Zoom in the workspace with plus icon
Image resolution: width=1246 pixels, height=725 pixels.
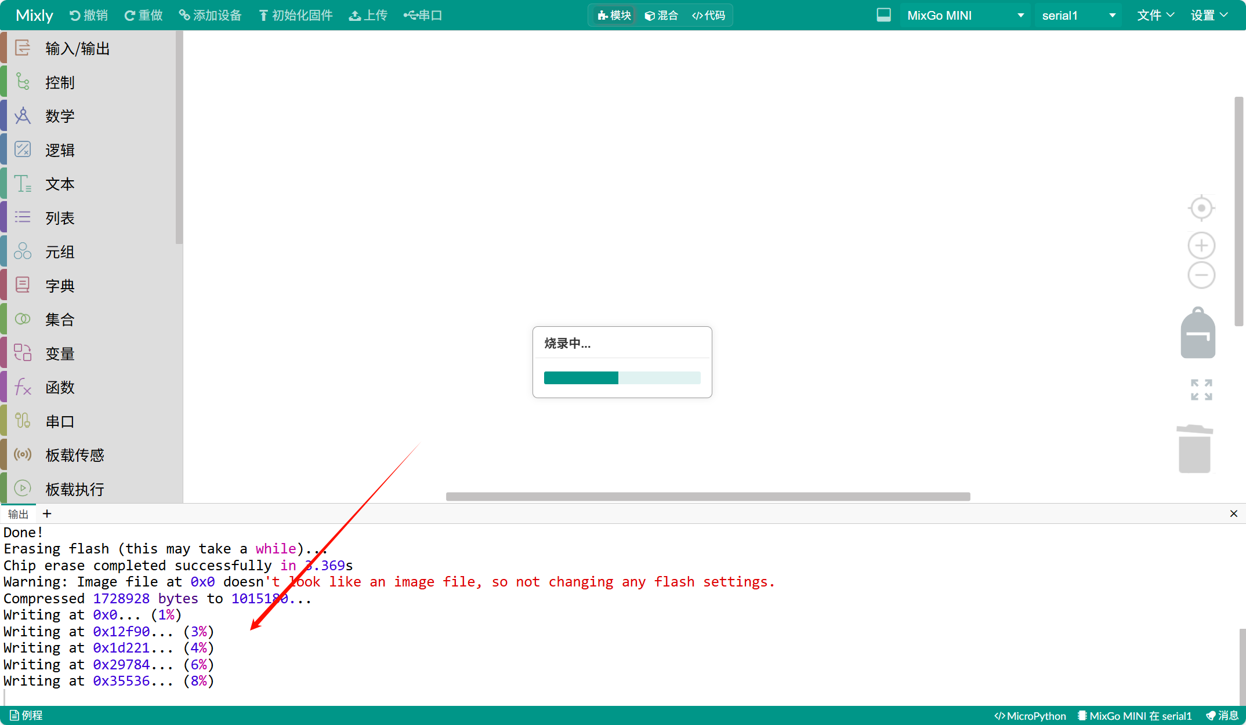point(1201,246)
